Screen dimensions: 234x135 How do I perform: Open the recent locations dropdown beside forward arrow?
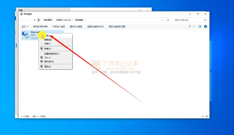tap(31, 20)
